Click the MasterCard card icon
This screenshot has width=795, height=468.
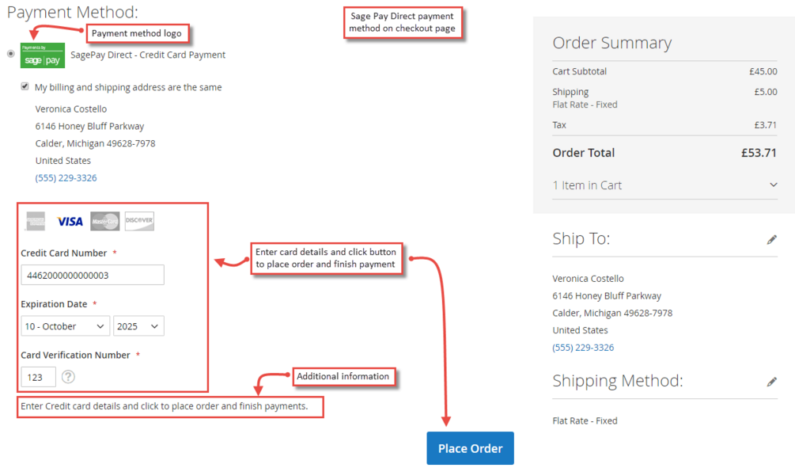pyautogui.click(x=104, y=221)
